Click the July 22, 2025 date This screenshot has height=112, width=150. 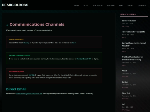[127, 107]
